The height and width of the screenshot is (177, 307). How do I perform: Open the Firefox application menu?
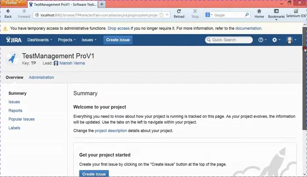pyautogui.click(x=13, y=3)
